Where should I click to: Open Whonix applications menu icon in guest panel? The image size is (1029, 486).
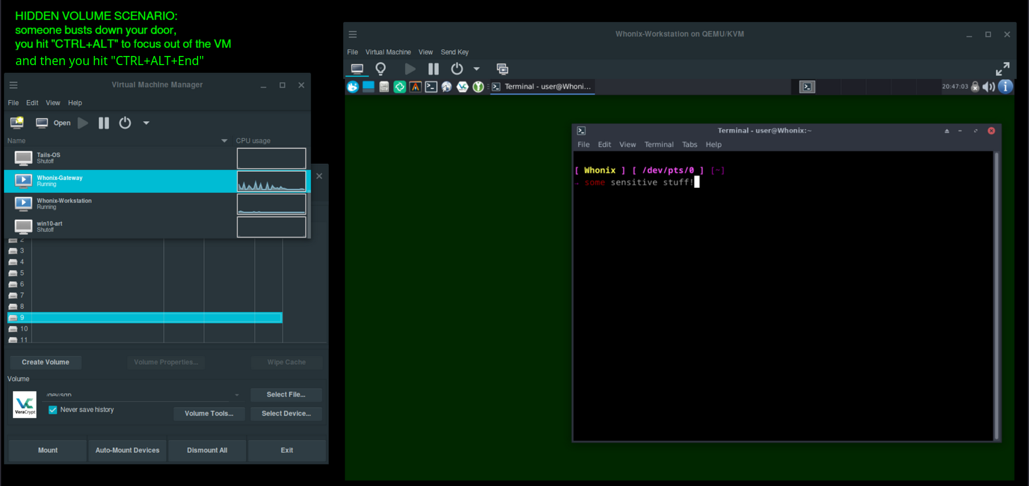353,87
